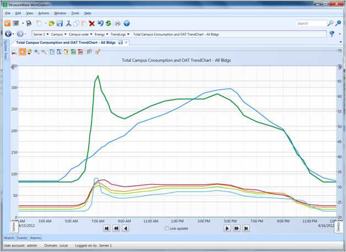Show one month with the 31 calendar icon
Viewport: 346px width, 252px height.
pyautogui.click(x=73, y=52)
